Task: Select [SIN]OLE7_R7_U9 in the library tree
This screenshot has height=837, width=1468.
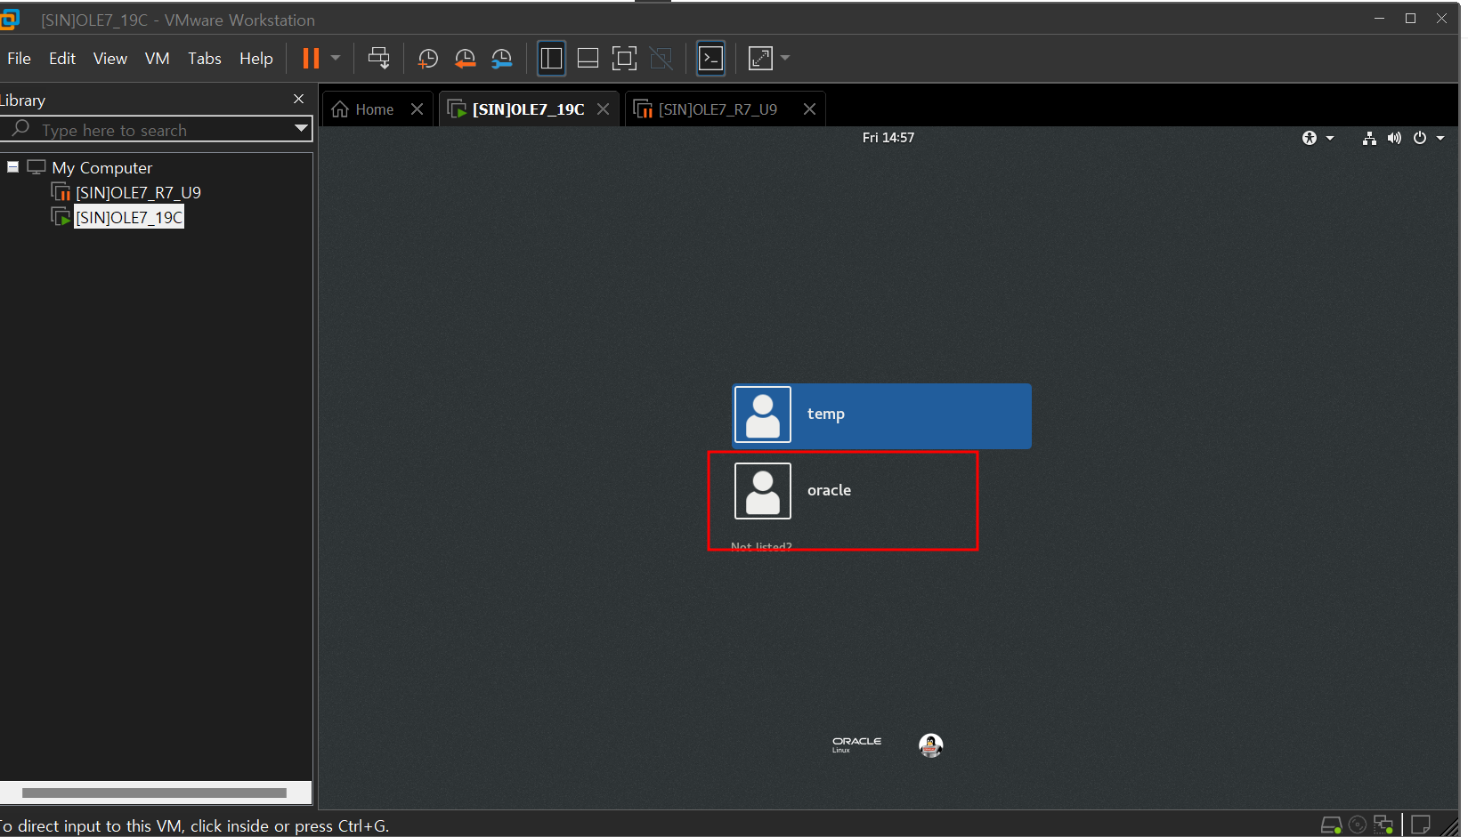Action: [138, 193]
